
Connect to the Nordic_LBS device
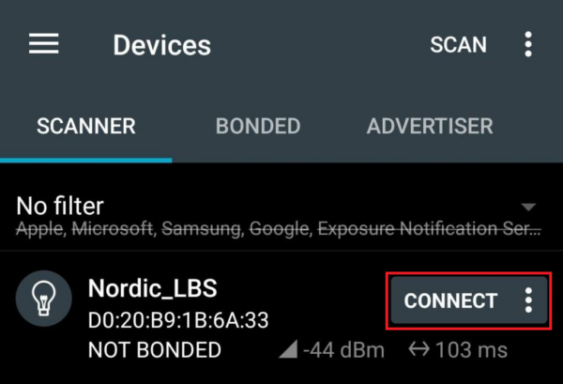pyautogui.click(x=450, y=300)
